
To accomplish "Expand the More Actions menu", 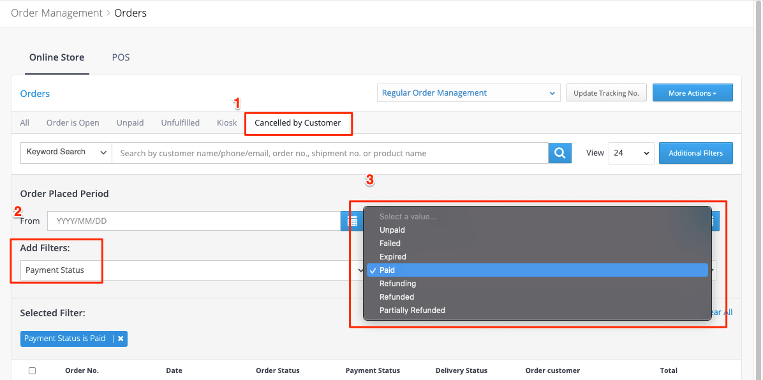I will click(692, 93).
